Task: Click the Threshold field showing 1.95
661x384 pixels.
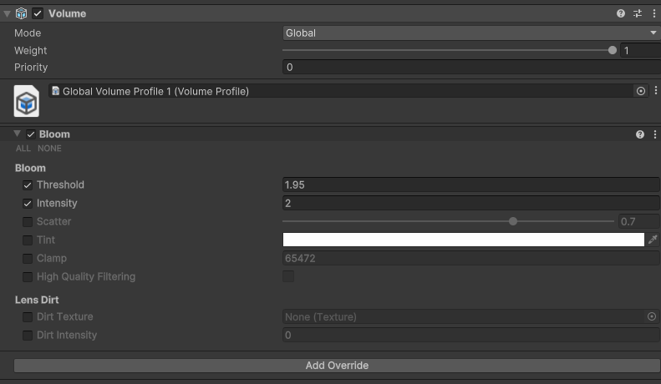Action: point(470,184)
